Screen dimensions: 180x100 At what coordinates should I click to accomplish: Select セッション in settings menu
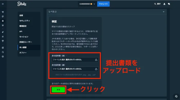coord(29,37)
